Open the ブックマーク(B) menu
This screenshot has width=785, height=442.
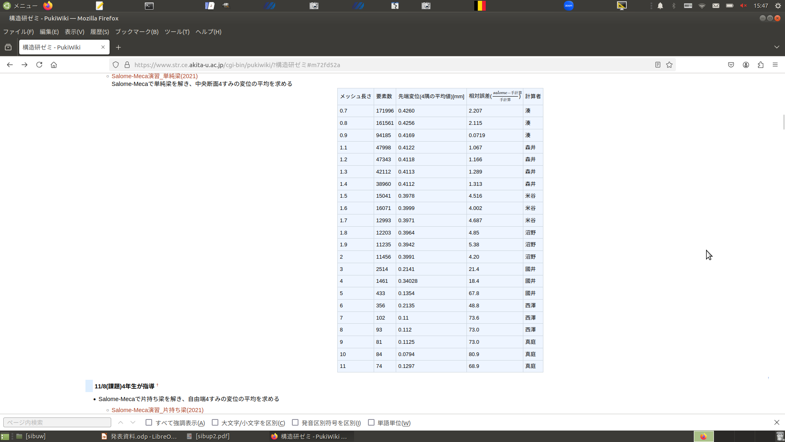coord(137,32)
